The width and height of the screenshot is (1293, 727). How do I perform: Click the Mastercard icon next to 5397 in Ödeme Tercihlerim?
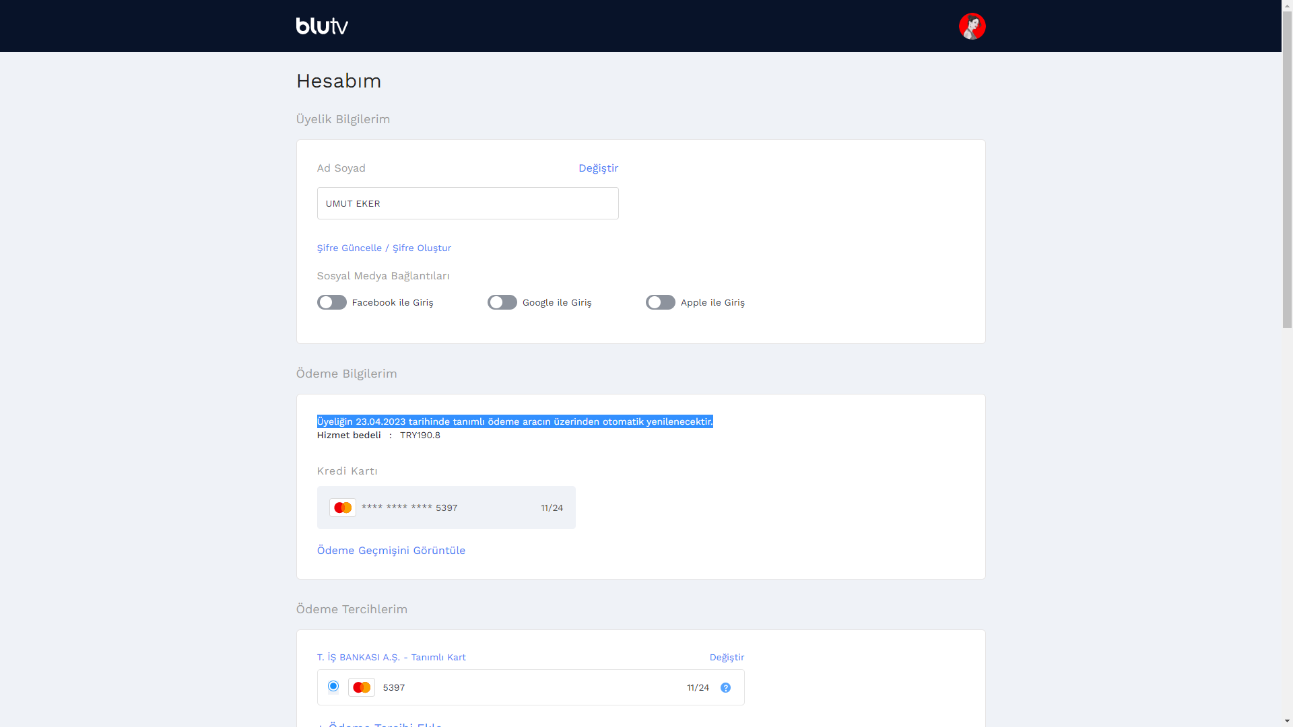pos(361,687)
